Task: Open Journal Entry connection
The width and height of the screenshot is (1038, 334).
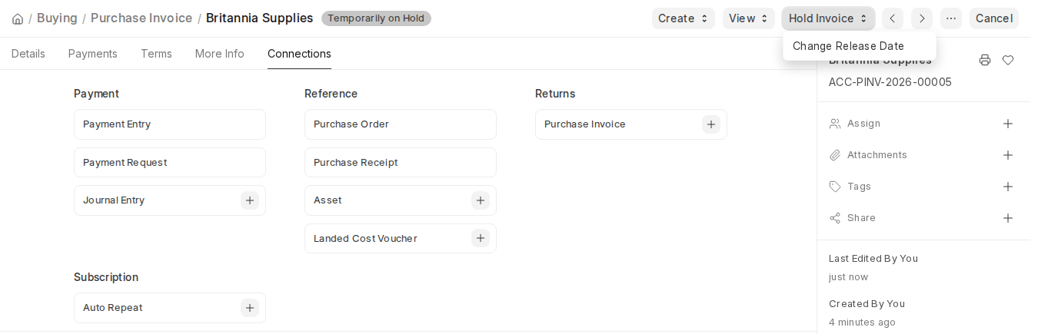Action: coord(114,200)
